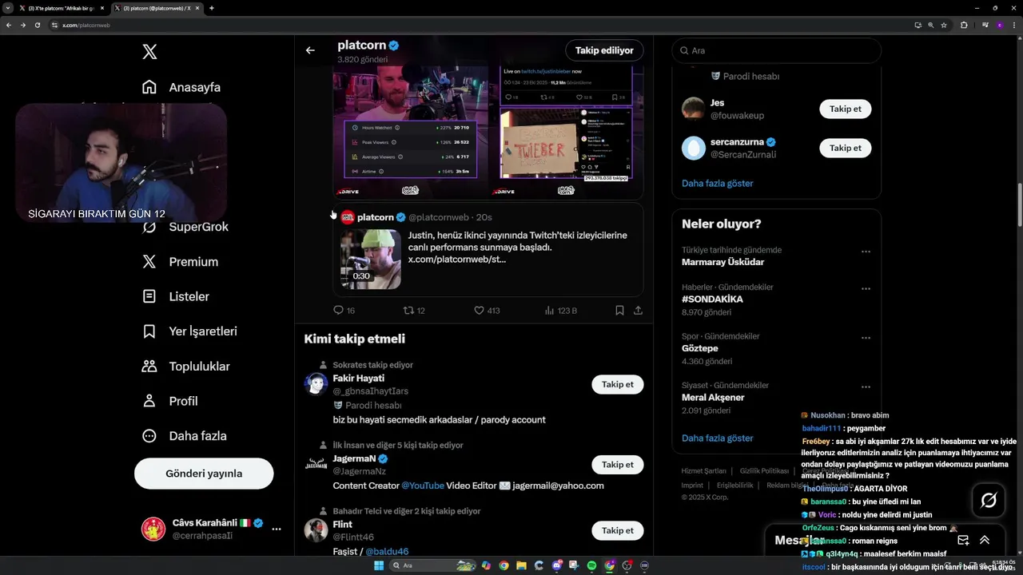Open Profil in the sidebar
This screenshot has width=1023, height=575.
[x=169, y=401]
